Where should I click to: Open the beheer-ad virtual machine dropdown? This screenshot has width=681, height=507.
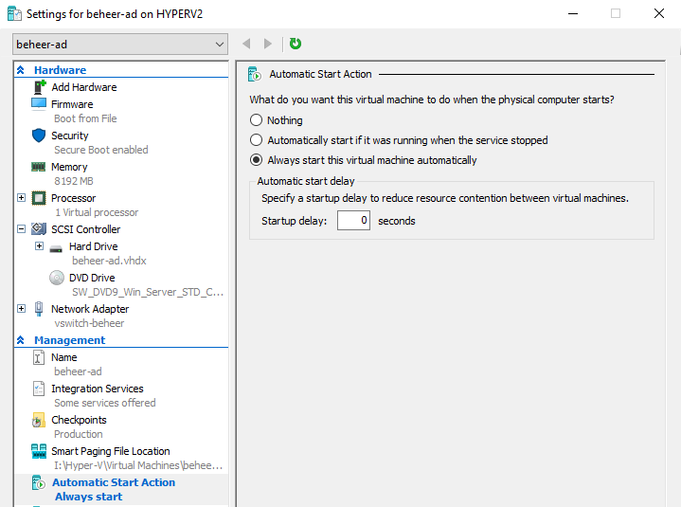point(120,45)
